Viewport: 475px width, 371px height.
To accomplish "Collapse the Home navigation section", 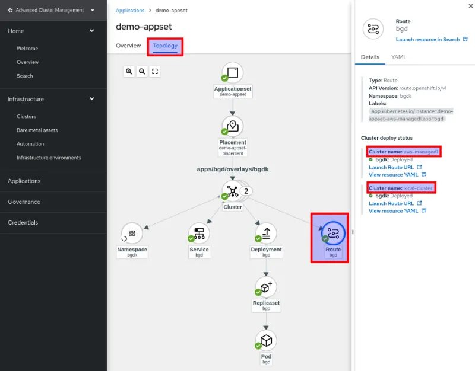I will [x=92, y=31].
